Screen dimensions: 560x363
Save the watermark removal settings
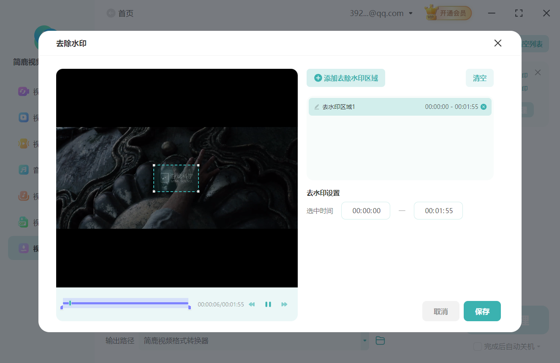tap(482, 312)
